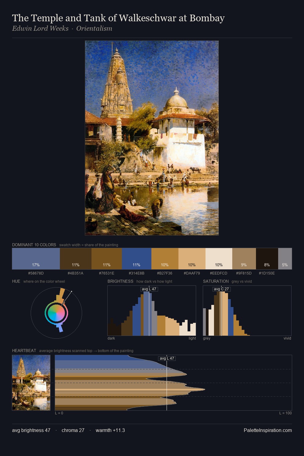
Task: Click the 'dark' axis label
Action: click(x=111, y=338)
